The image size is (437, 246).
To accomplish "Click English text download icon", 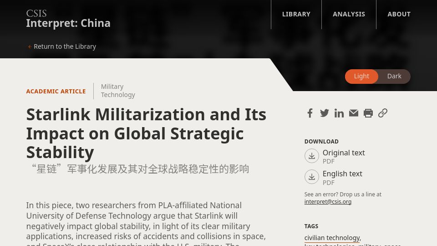I will [311, 177].
